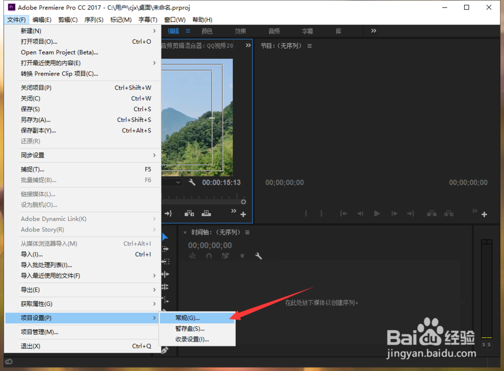Expand the 新建(N) submenu

(x=83, y=31)
